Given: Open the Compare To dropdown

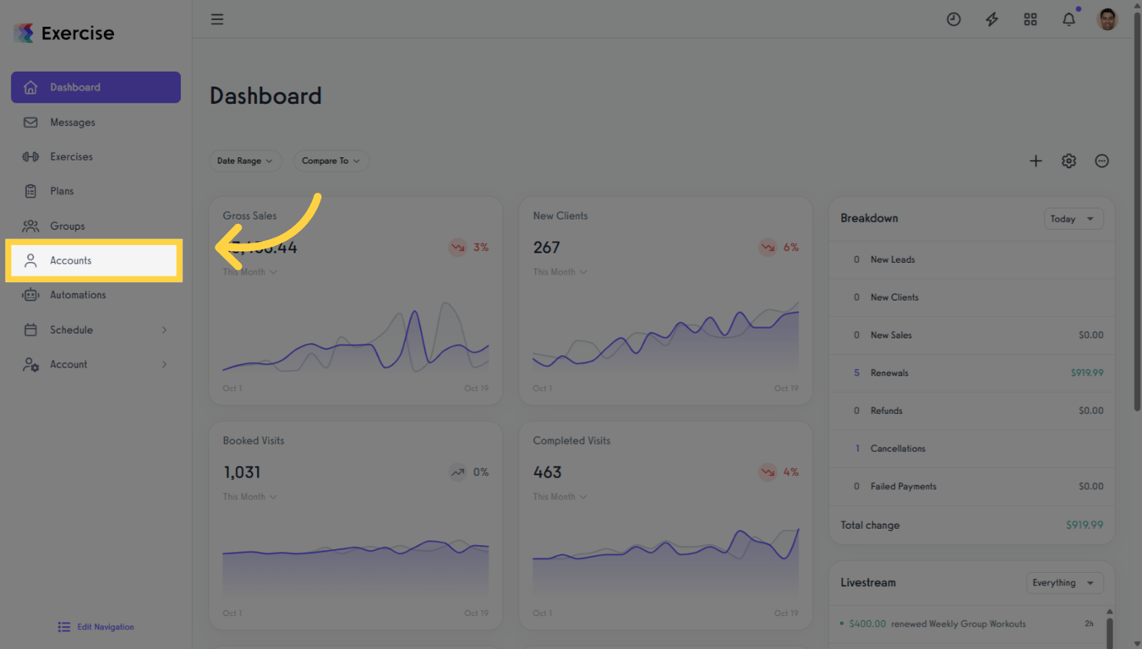Looking at the screenshot, I should click(x=331, y=161).
